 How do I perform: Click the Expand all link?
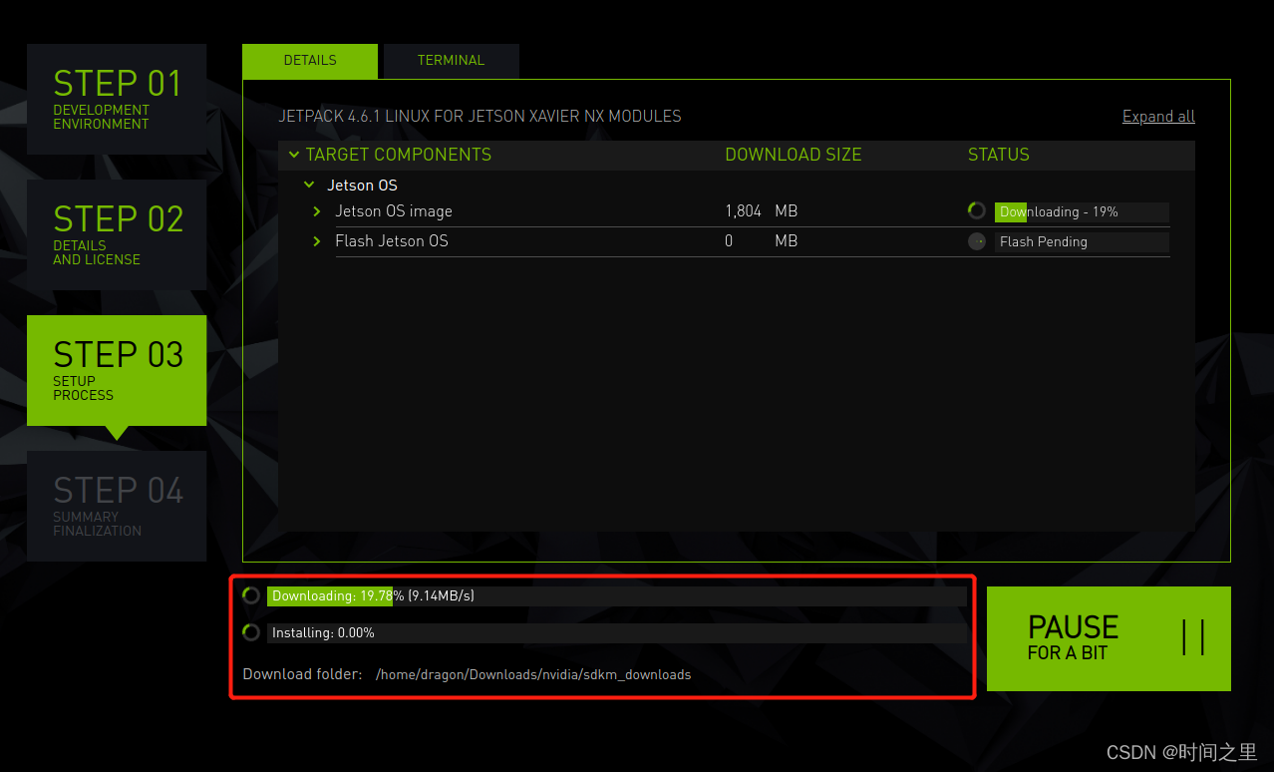point(1158,117)
